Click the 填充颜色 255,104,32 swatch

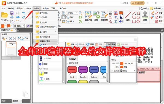click(x=122, y=63)
